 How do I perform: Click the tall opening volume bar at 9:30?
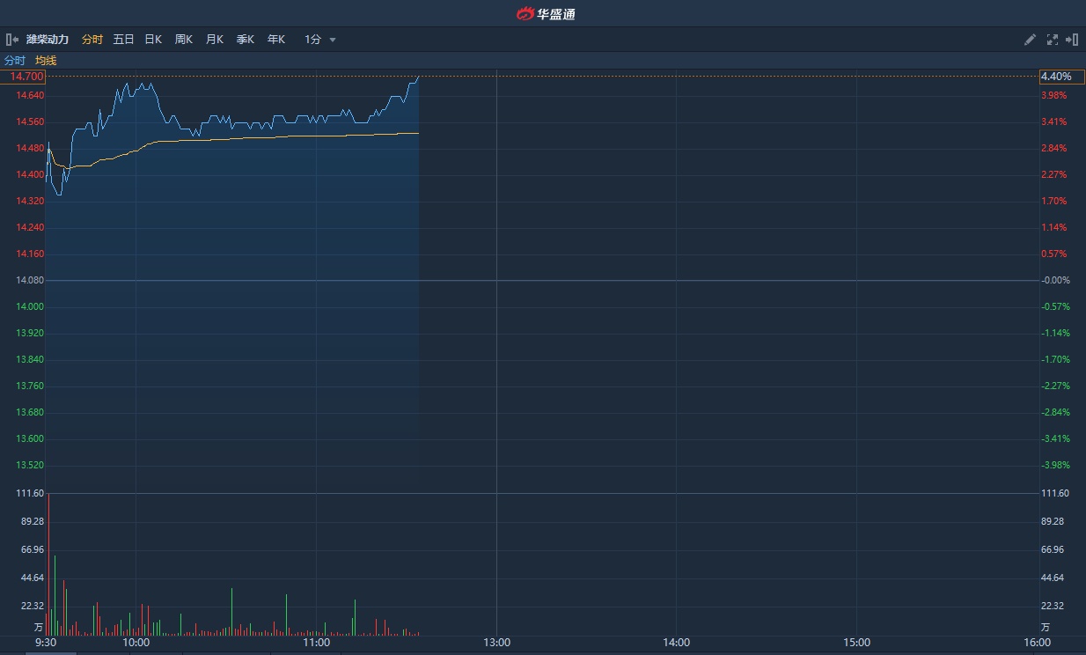(x=48, y=563)
